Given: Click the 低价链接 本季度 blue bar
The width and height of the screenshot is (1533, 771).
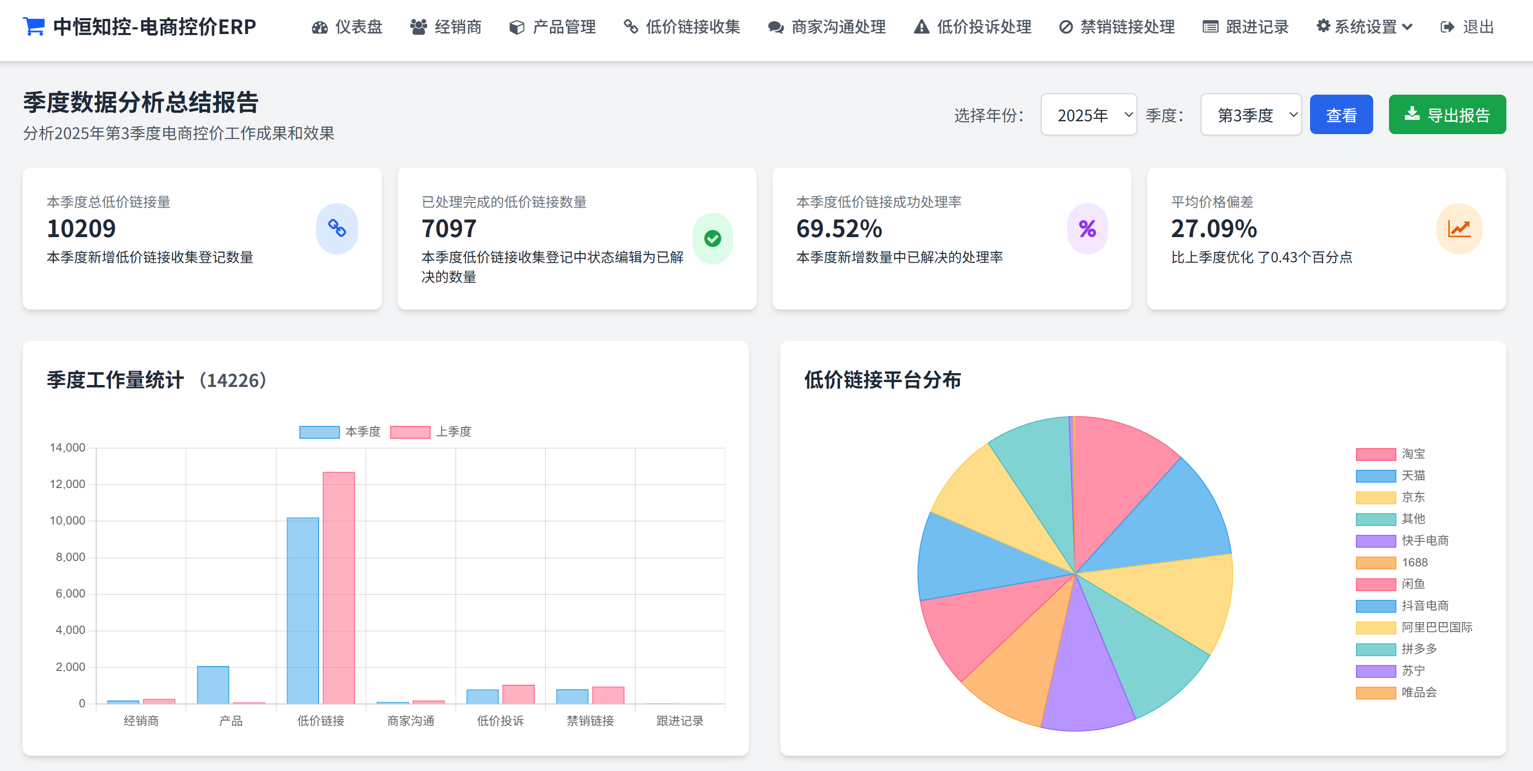Looking at the screenshot, I should click(302, 610).
